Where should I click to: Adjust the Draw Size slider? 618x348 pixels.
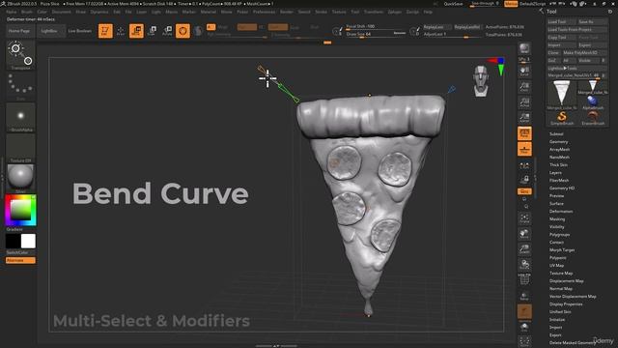pyautogui.click(x=376, y=35)
